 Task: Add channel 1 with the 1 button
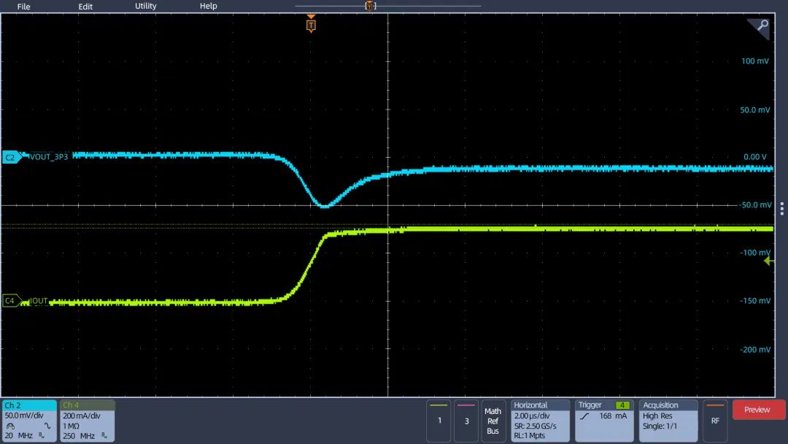[x=439, y=421]
